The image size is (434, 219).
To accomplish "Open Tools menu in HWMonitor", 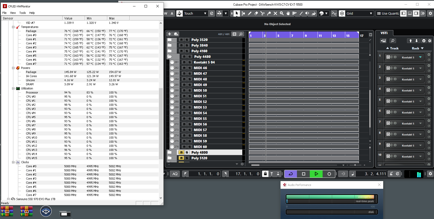I will (23, 13).
